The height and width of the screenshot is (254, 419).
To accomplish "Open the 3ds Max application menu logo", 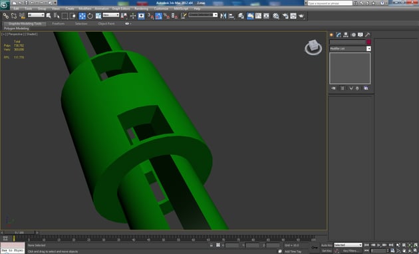I will point(5,5).
